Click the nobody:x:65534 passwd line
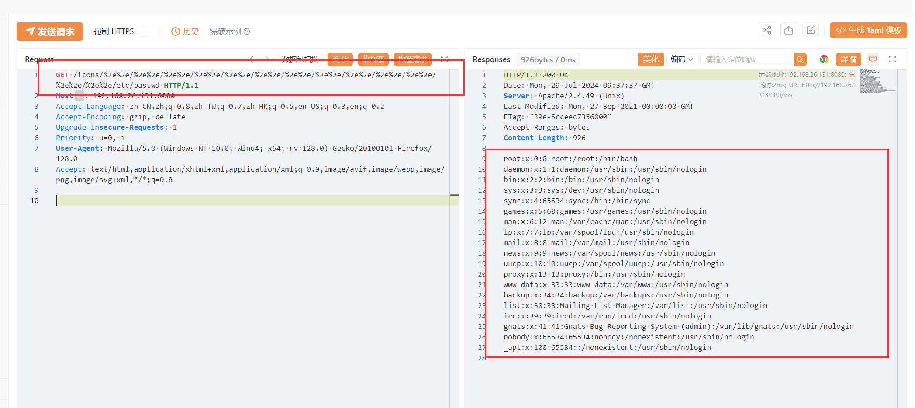Image resolution: width=915 pixels, height=408 pixels. 629,337
